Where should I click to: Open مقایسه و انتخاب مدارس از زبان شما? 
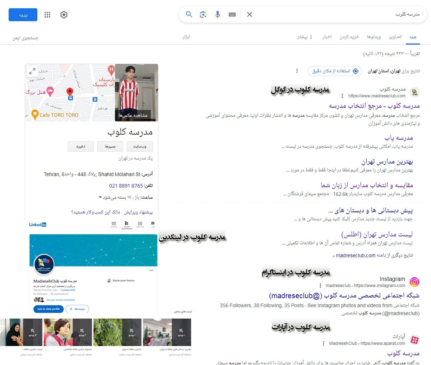click(367, 185)
